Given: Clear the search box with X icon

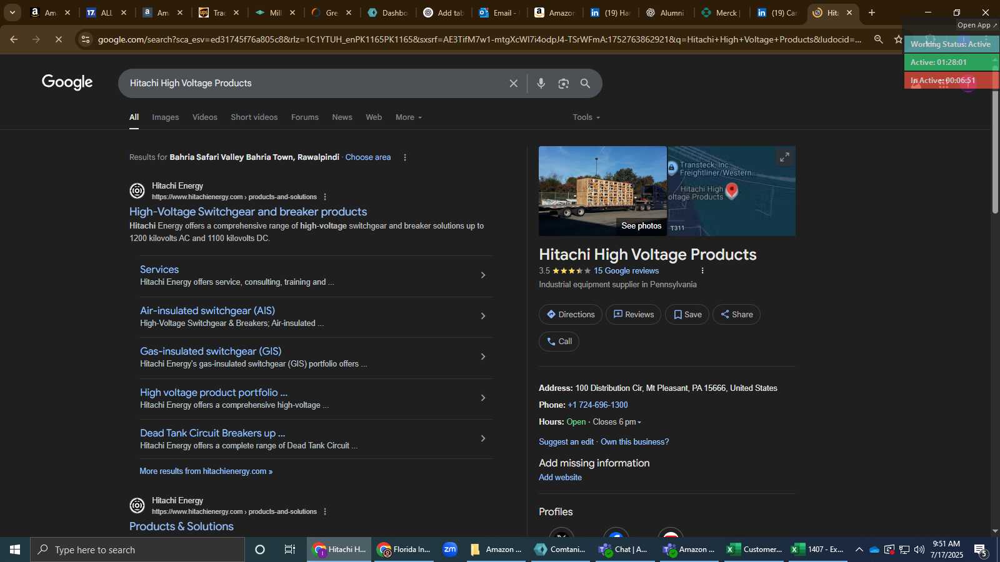Looking at the screenshot, I should click(513, 84).
